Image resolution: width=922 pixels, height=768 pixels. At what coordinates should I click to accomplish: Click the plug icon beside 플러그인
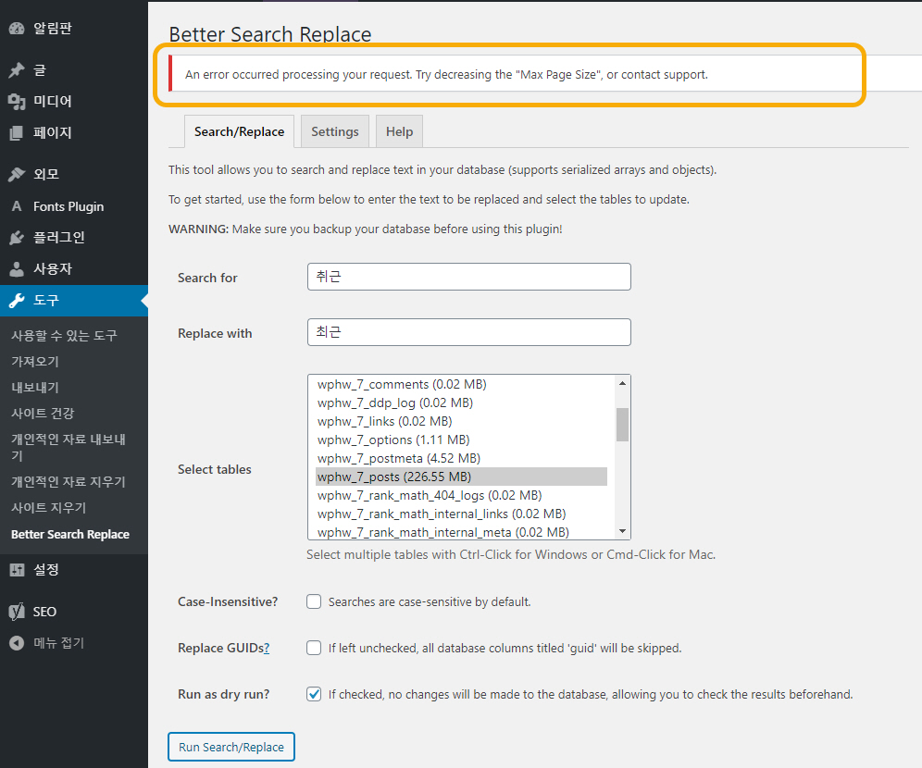(x=17, y=238)
